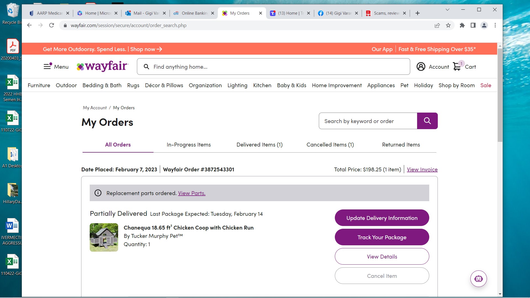Viewport: 530px width, 298px height.
Task: Click the browser back arrow
Action: click(x=30, y=25)
